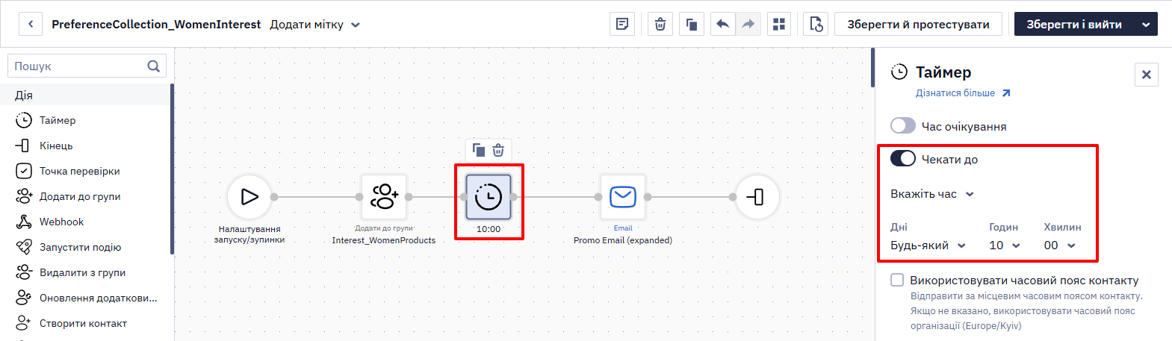
Task: Close the Таймер settings panel
Action: click(1147, 75)
